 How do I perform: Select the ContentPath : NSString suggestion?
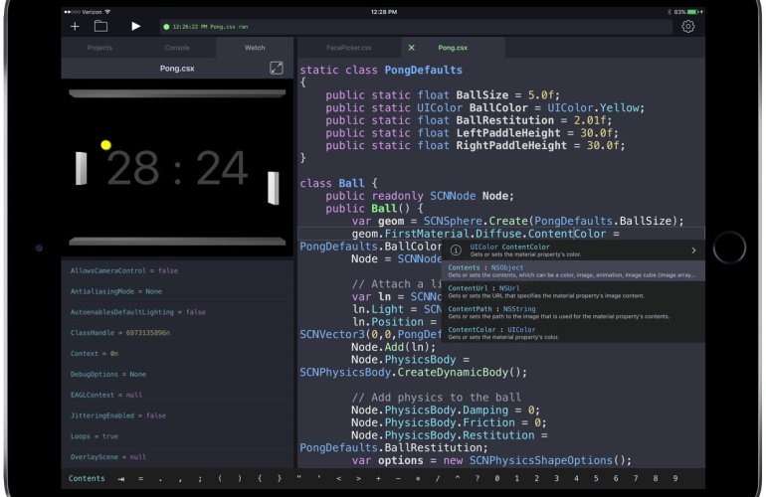click(x=572, y=313)
